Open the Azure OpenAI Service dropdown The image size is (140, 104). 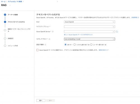pyautogui.click(x=90, y=32)
